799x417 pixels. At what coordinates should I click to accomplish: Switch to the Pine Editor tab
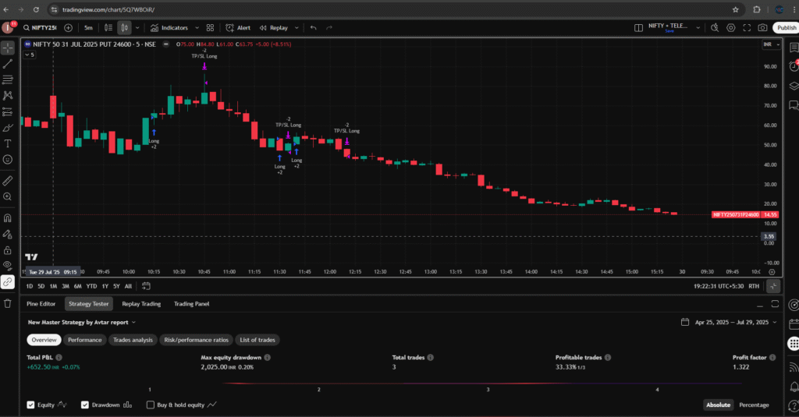click(x=41, y=304)
